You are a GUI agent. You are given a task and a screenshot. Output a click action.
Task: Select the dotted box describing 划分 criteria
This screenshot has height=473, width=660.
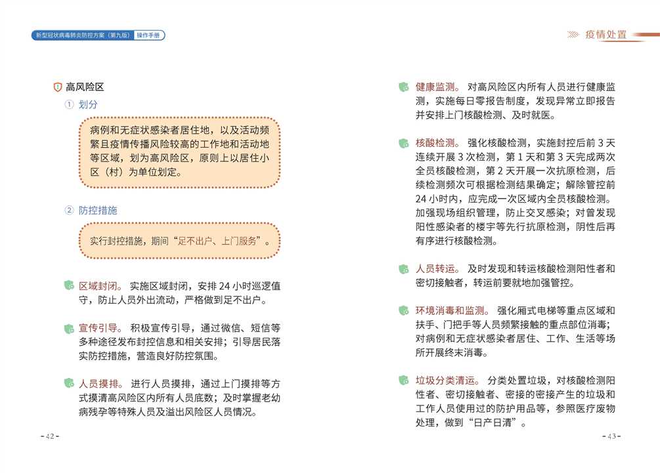click(x=179, y=151)
